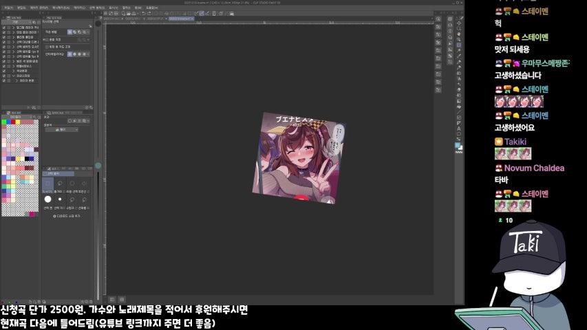Collapse the expanded layer folder chevron
587x330 pixels.
pyautogui.click(x=14, y=76)
